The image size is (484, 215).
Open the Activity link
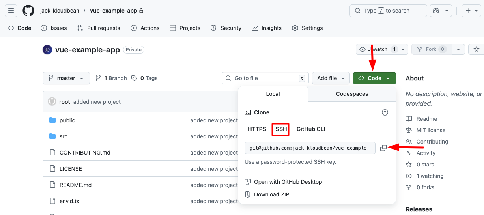point(421,153)
